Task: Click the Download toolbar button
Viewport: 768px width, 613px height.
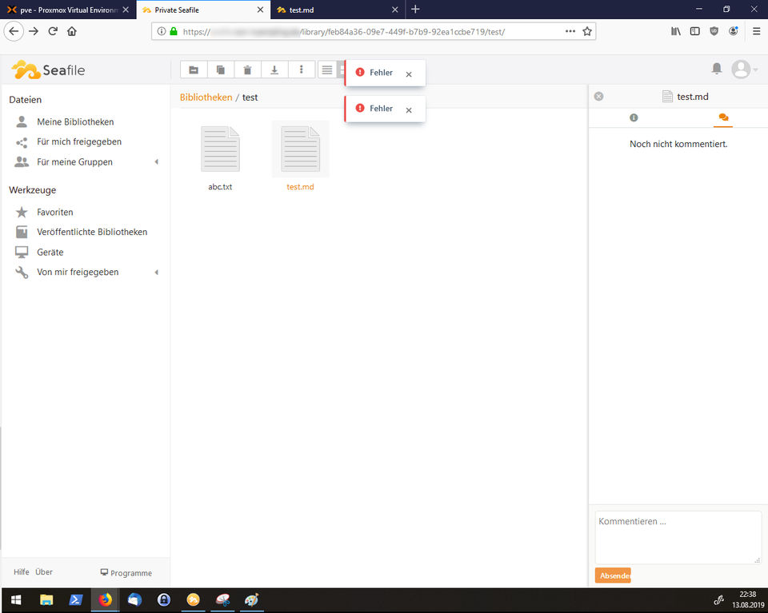Action: pos(274,70)
